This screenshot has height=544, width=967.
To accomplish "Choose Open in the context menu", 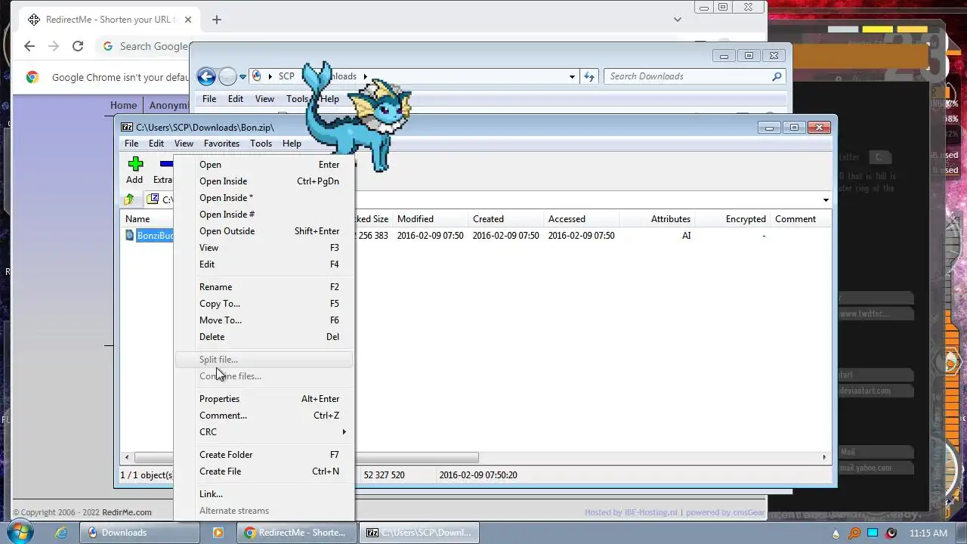I will coord(264,165).
